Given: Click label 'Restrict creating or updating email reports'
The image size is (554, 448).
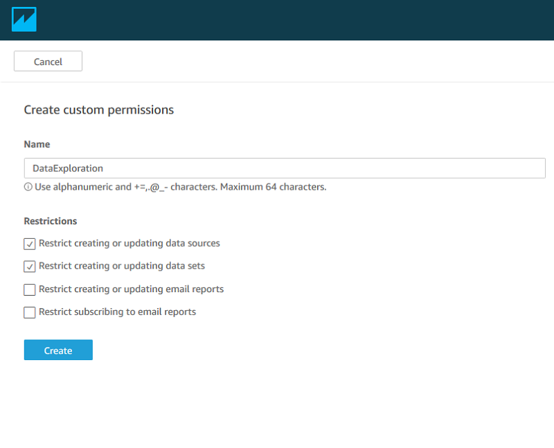Looking at the screenshot, I should tap(131, 289).
